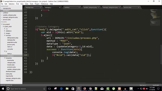Expand the css folder
The height and width of the screenshot is (91, 162).
(x=5, y=29)
